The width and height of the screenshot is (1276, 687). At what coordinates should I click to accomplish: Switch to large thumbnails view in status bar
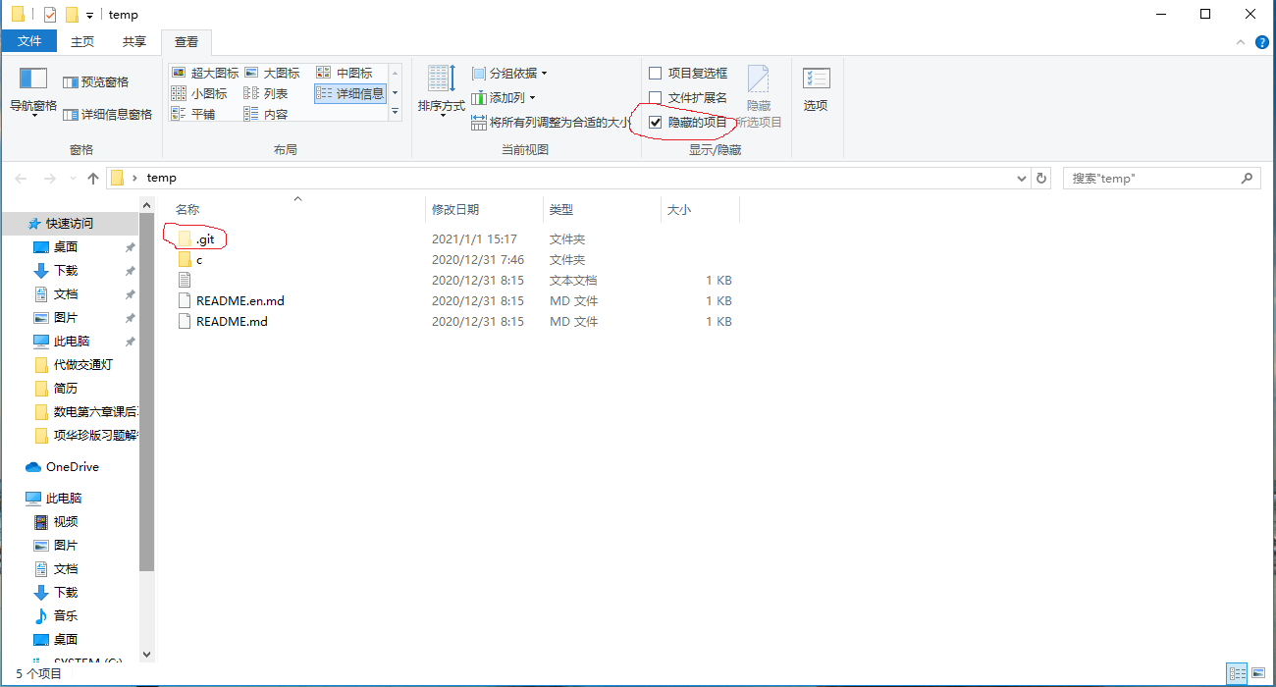click(1257, 674)
